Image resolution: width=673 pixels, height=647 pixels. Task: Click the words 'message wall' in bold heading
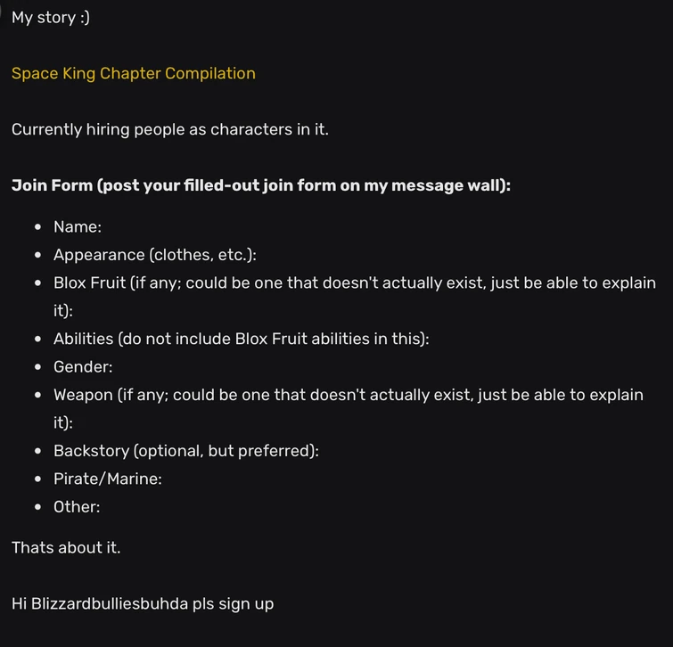click(x=445, y=185)
